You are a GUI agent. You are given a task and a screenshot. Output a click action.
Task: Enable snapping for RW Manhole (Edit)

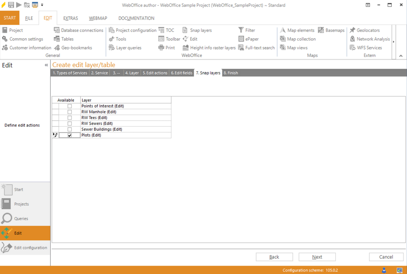(69, 112)
